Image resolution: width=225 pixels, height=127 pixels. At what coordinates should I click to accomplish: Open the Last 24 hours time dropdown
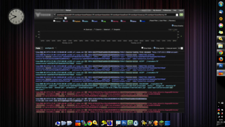[66, 18]
